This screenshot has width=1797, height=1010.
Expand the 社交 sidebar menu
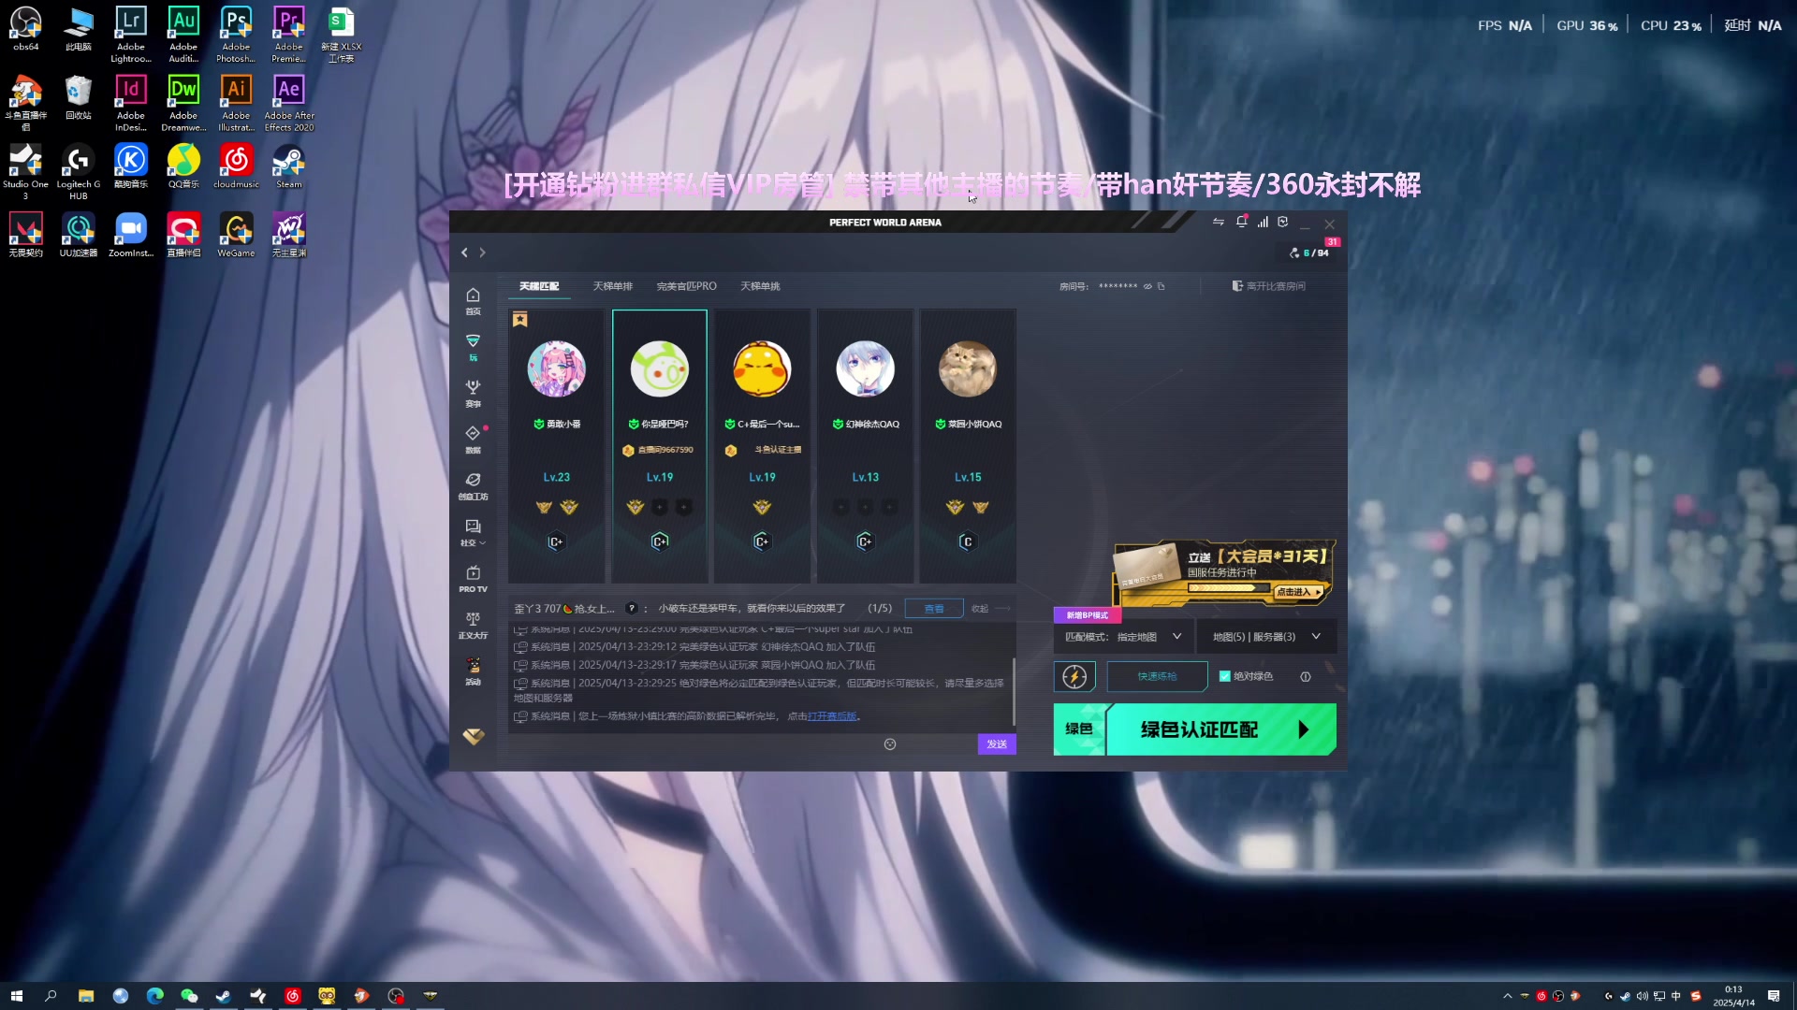(x=473, y=532)
